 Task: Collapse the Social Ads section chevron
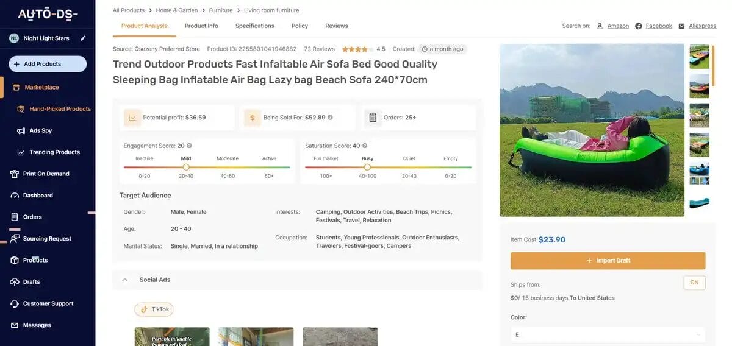(x=125, y=280)
